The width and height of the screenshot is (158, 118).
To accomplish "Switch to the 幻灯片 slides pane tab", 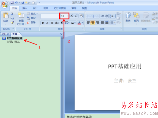I will coord(5,34).
